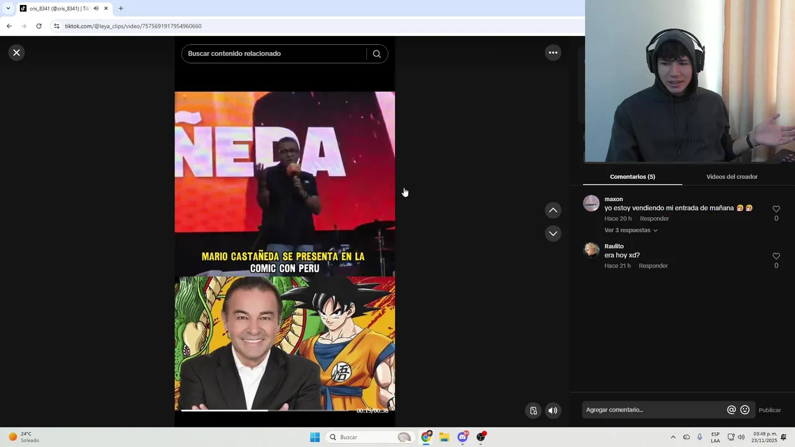Open a new browser tab
The height and width of the screenshot is (447, 795).
[x=120, y=9]
